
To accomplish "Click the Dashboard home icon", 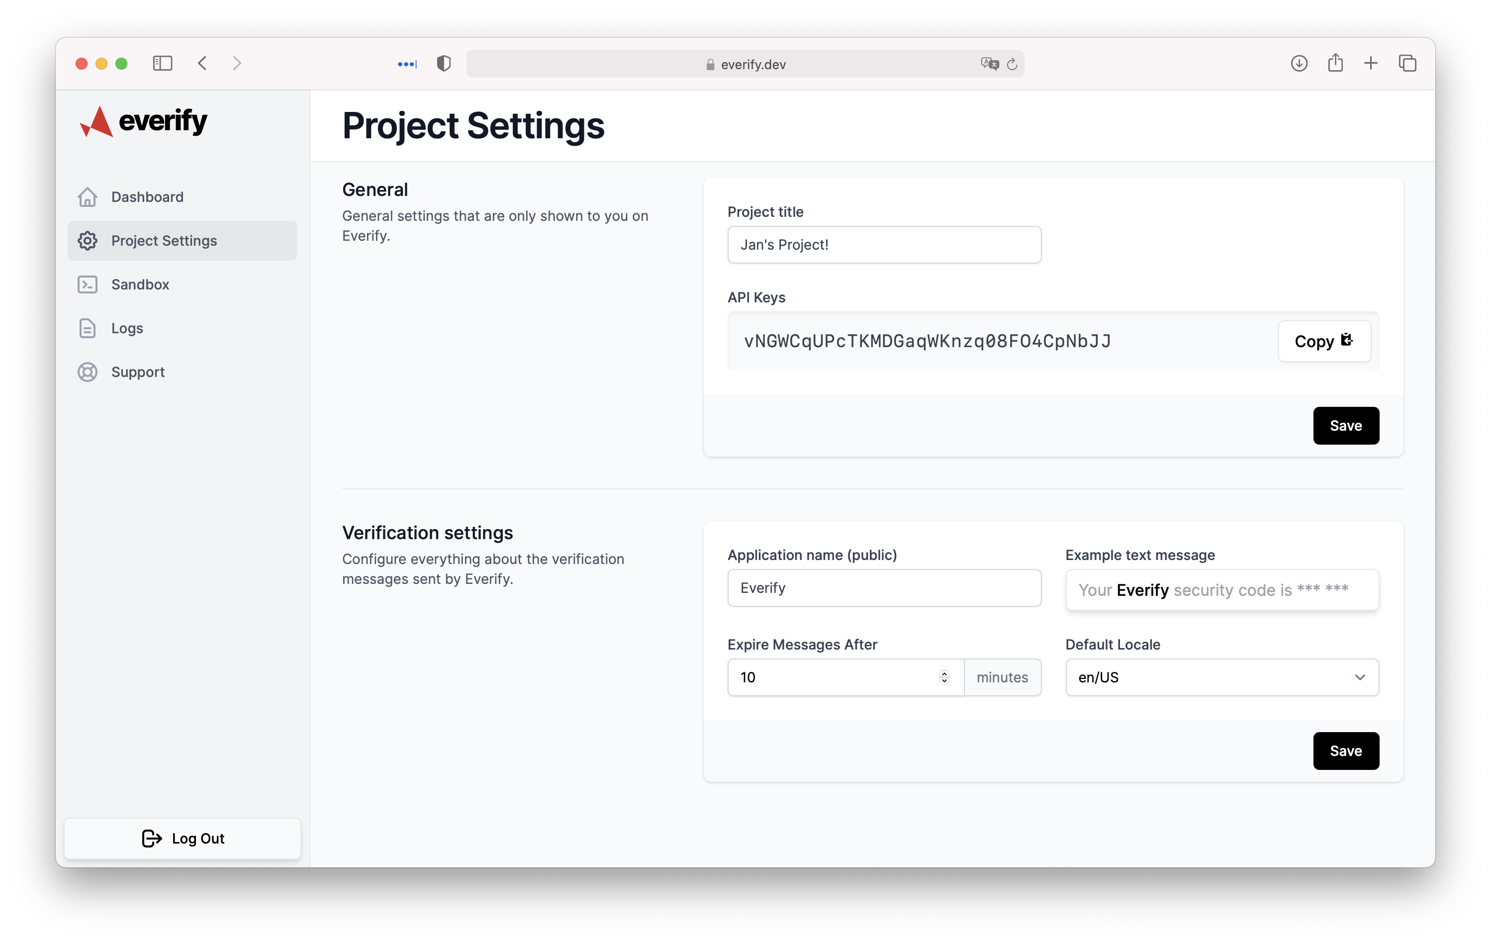I will pyautogui.click(x=88, y=197).
